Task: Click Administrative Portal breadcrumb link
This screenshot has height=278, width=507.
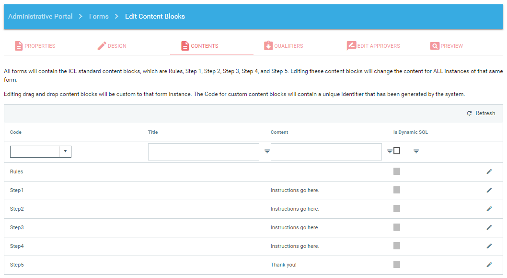Action: [40, 16]
